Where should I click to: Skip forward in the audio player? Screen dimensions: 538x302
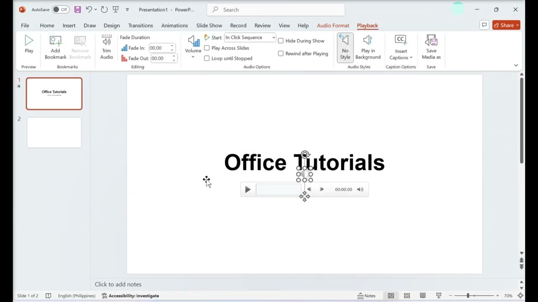322,190
